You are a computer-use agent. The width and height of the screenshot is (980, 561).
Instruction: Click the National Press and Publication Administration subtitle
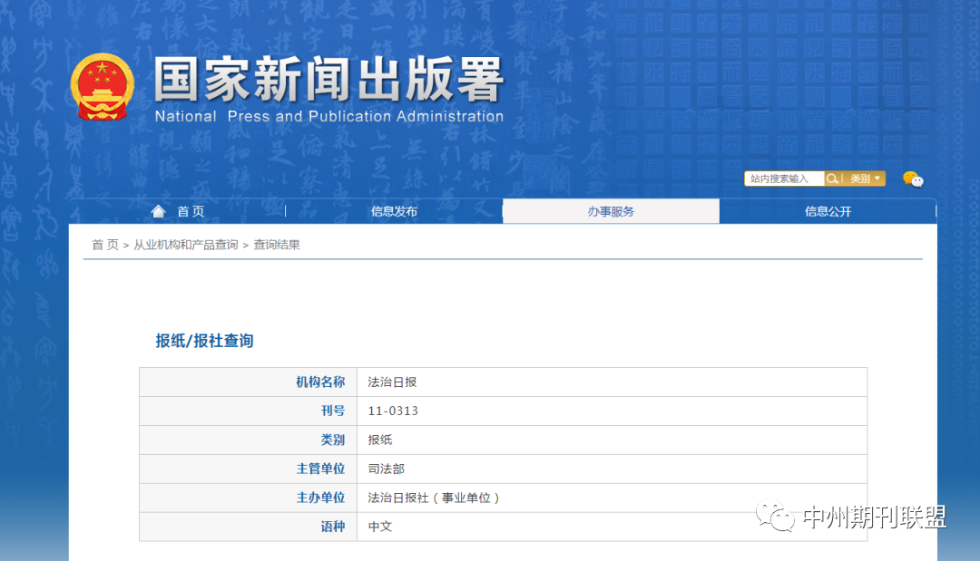[328, 116]
